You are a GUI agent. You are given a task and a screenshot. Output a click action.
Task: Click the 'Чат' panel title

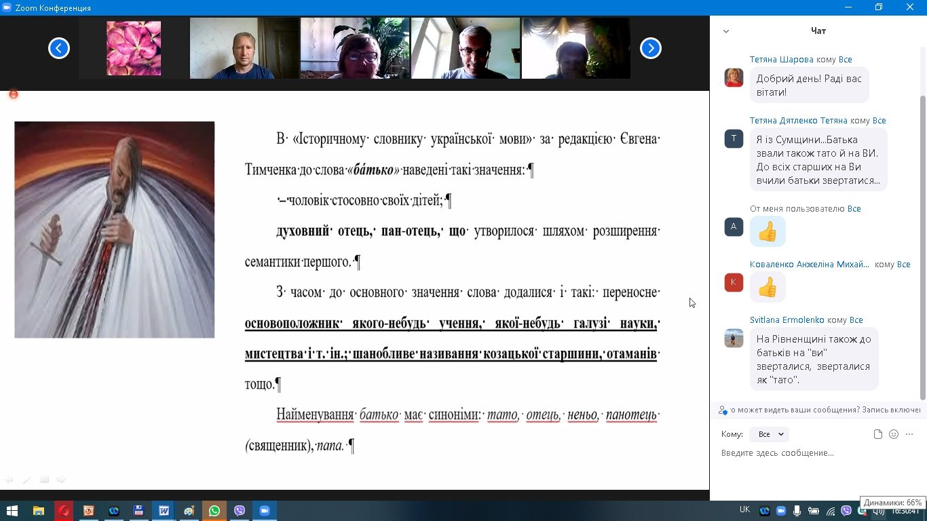pos(818,31)
